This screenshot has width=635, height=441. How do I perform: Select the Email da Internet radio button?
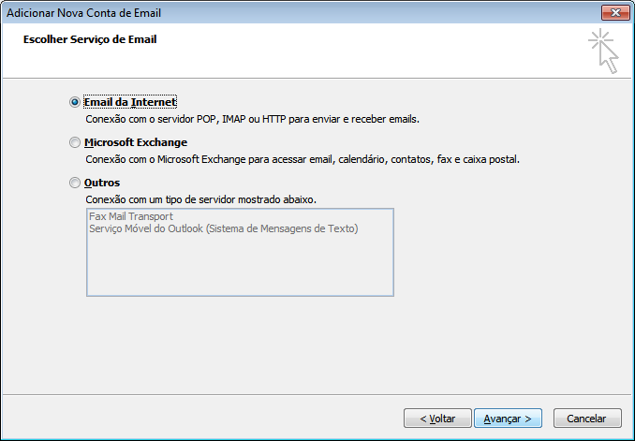(75, 102)
